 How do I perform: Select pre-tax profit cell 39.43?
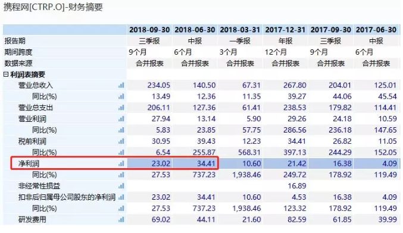point(206,141)
